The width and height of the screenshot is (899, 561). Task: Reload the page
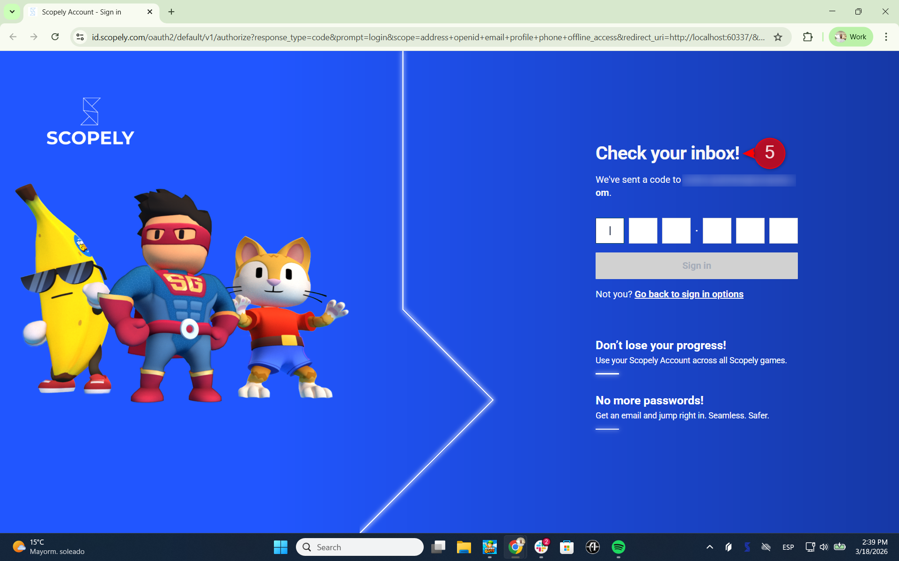click(x=55, y=37)
